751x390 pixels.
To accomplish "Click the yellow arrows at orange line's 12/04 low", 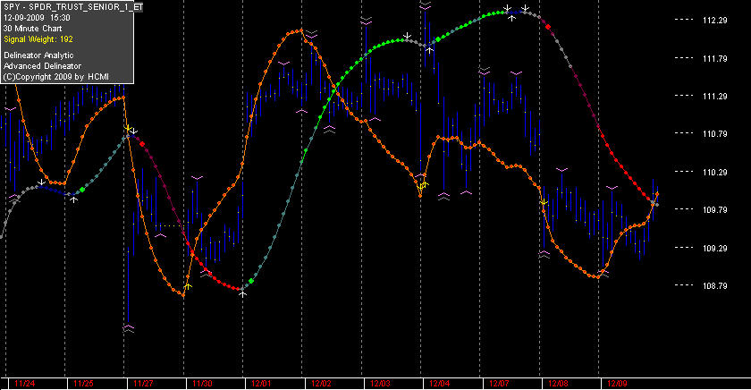I will tap(424, 185).
